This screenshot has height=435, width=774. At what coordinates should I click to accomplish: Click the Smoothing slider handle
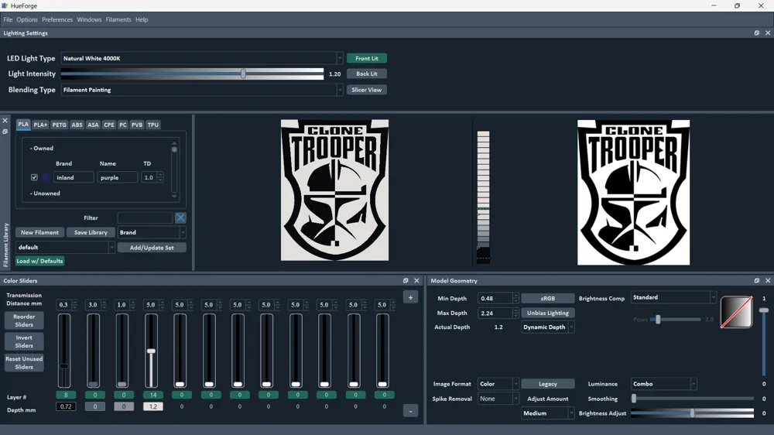tap(634, 399)
